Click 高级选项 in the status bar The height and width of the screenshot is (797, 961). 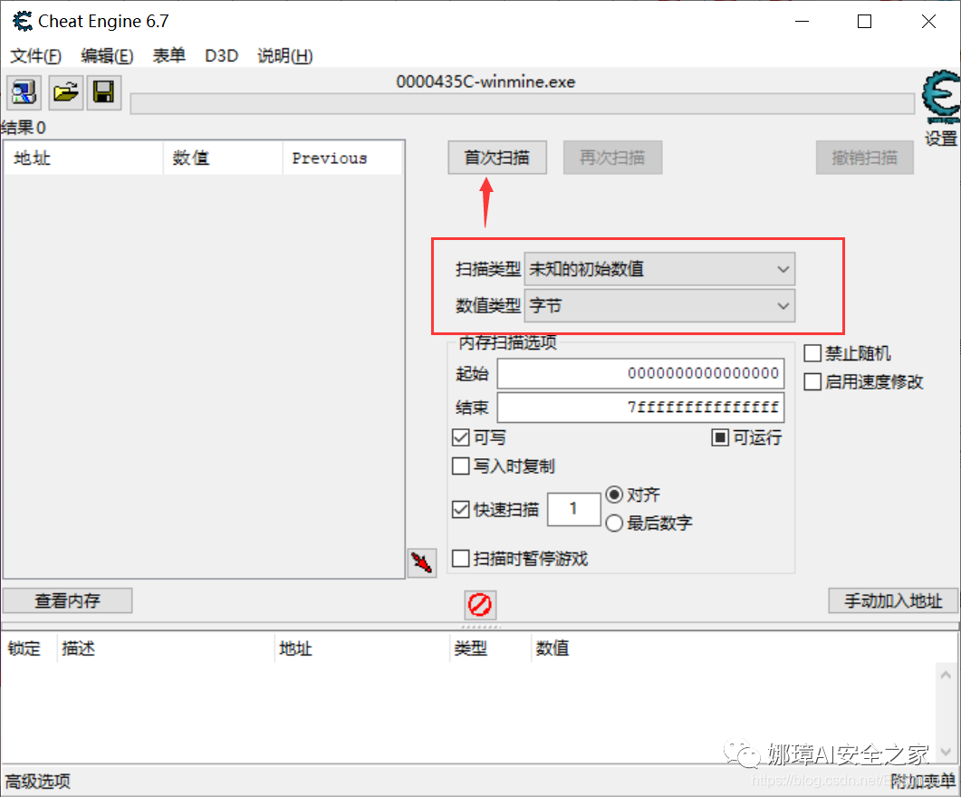(38, 781)
